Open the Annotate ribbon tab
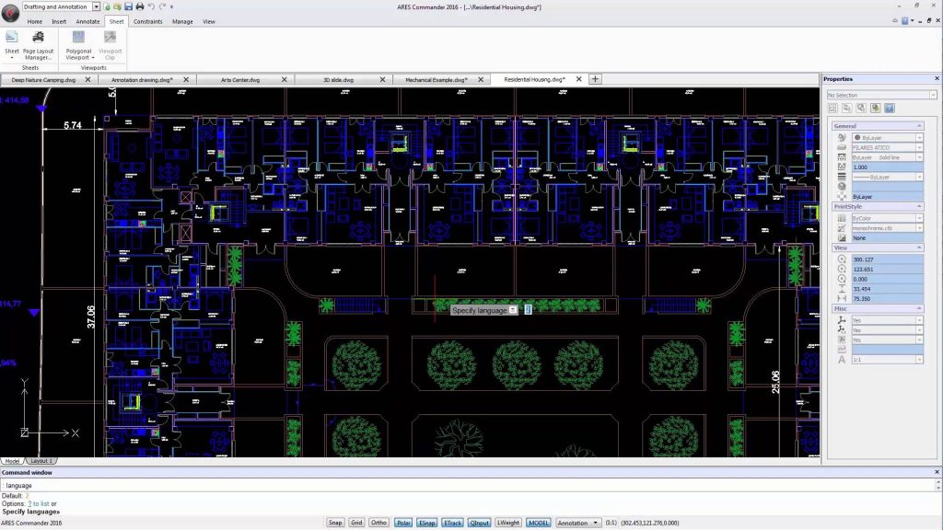This screenshot has height=530, width=943. (x=87, y=21)
